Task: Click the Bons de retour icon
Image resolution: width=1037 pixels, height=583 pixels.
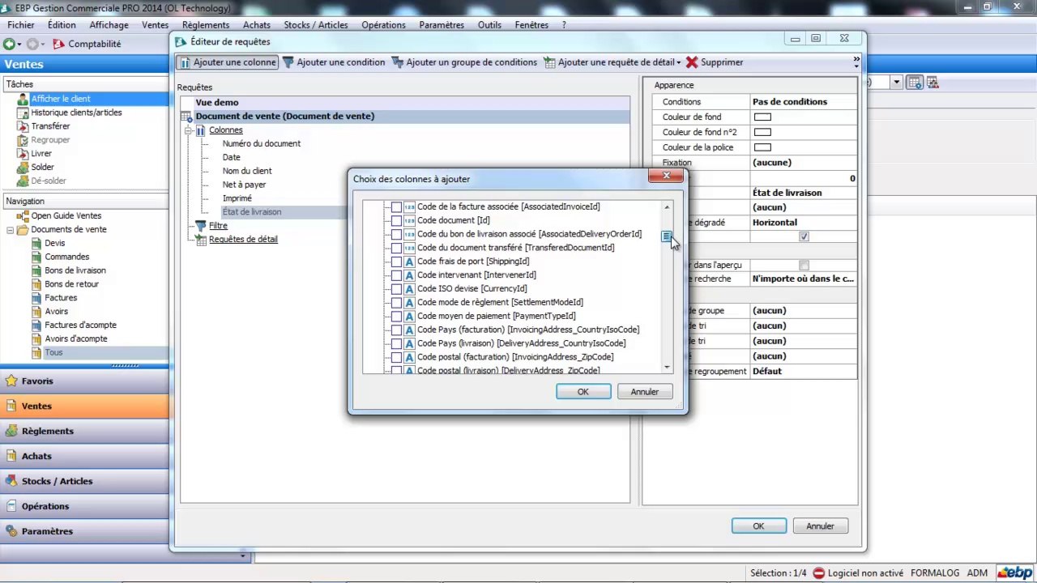Action: click(36, 284)
